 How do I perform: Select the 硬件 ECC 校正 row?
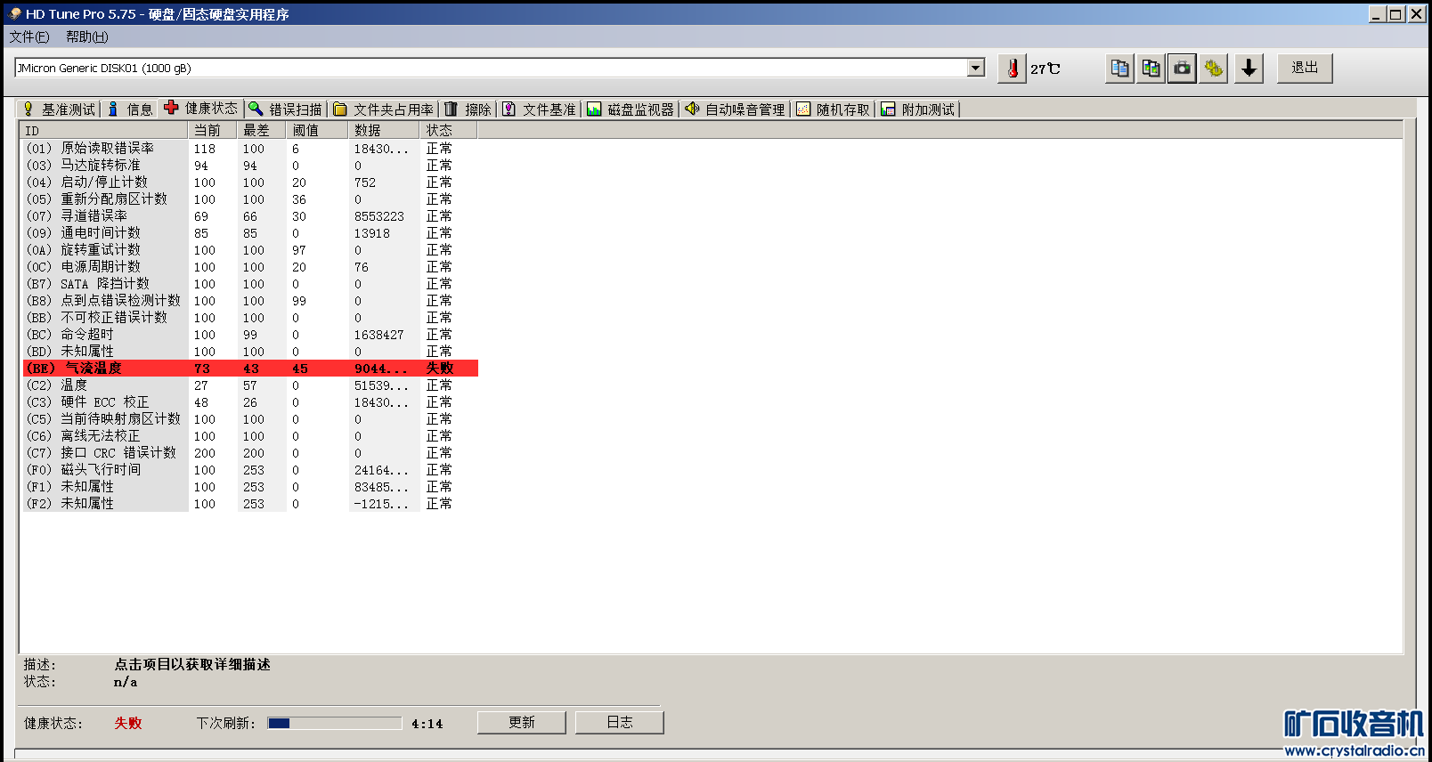click(x=250, y=402)
